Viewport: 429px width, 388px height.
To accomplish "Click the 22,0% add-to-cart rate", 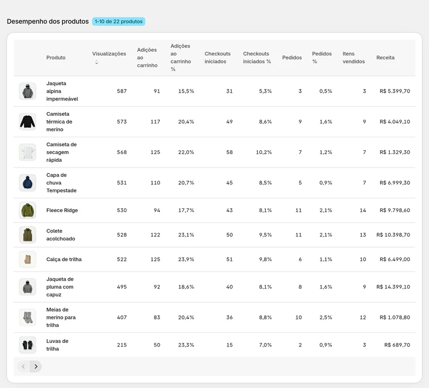I will coord(186,152).
